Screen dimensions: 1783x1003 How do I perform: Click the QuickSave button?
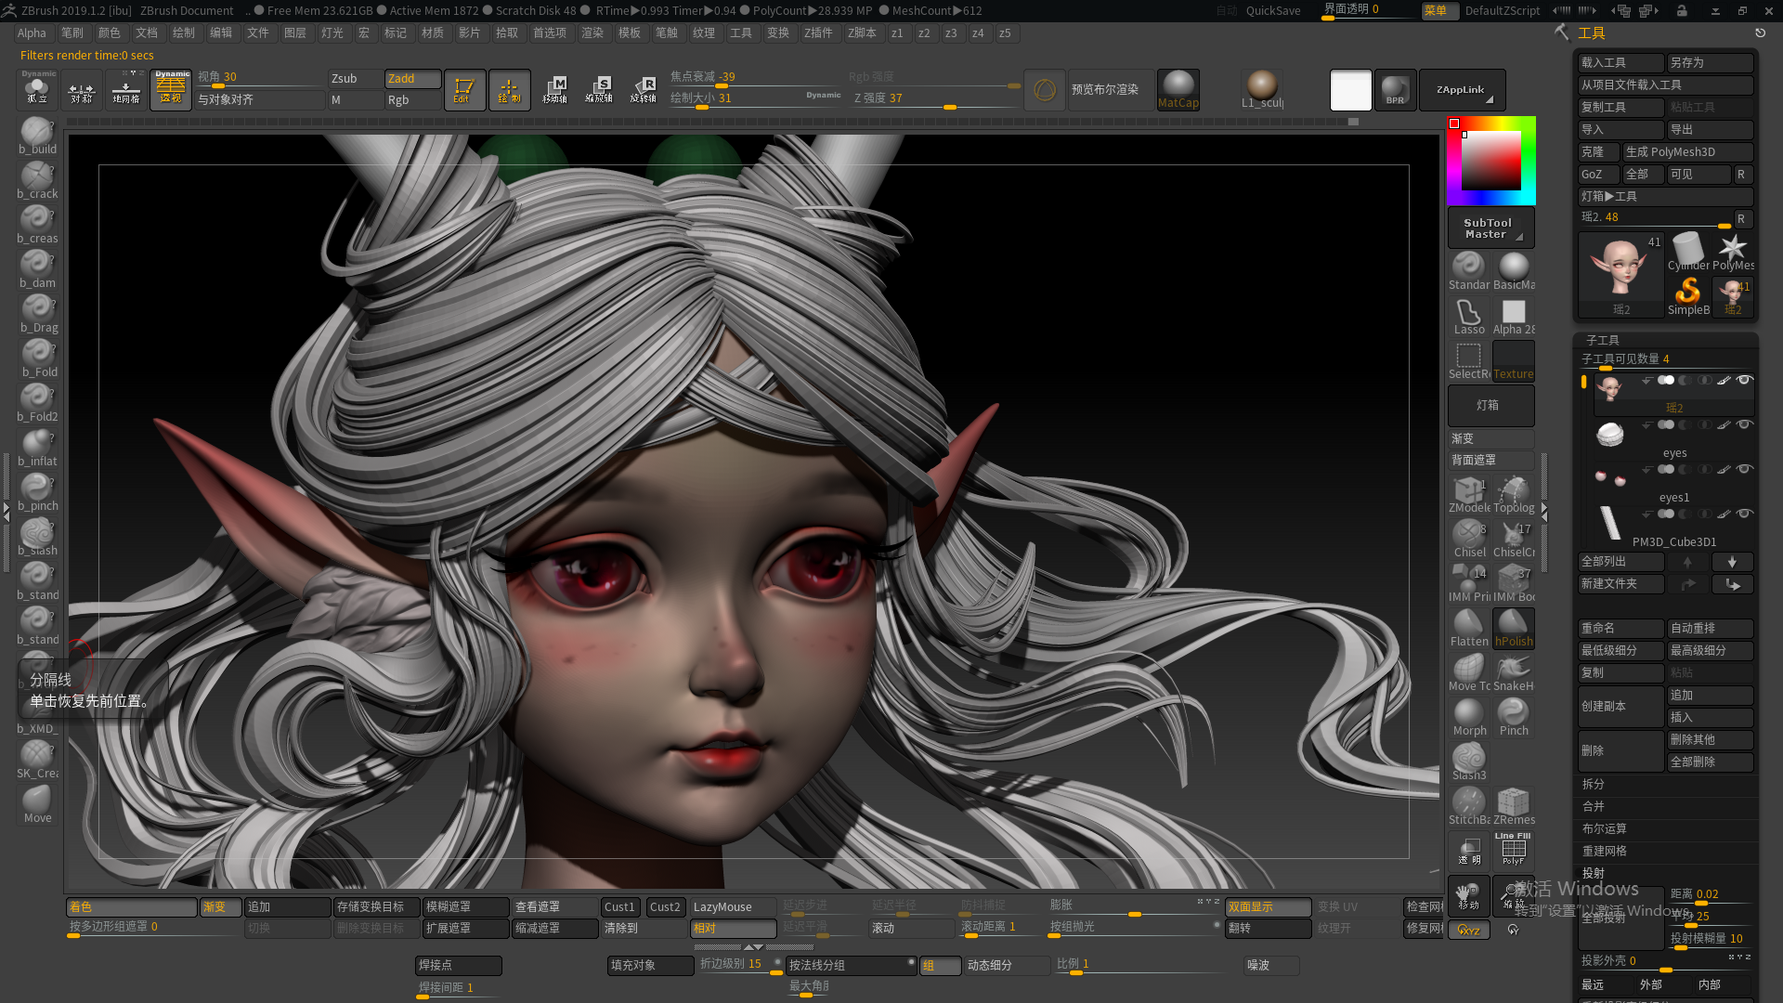1273,11
